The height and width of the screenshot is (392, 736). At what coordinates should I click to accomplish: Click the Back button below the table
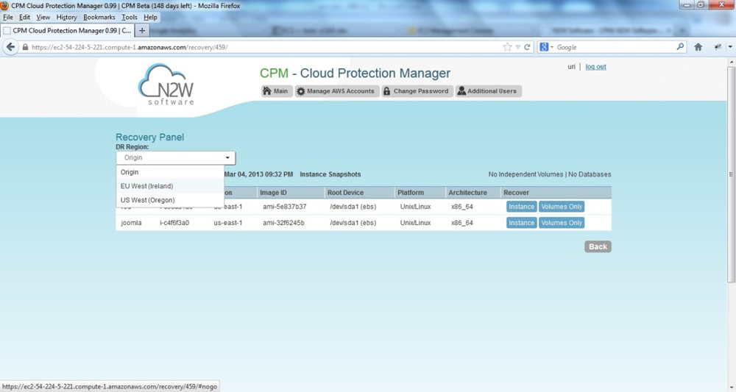[598, 246]
